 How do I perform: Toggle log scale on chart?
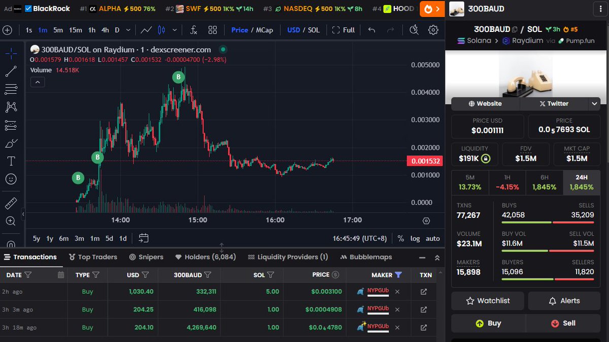point(415,238)
